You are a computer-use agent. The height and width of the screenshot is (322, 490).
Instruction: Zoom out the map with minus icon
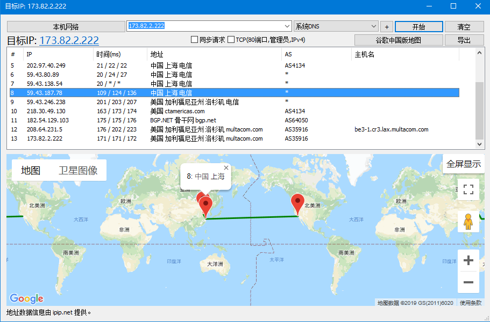[x=468, y=282]
